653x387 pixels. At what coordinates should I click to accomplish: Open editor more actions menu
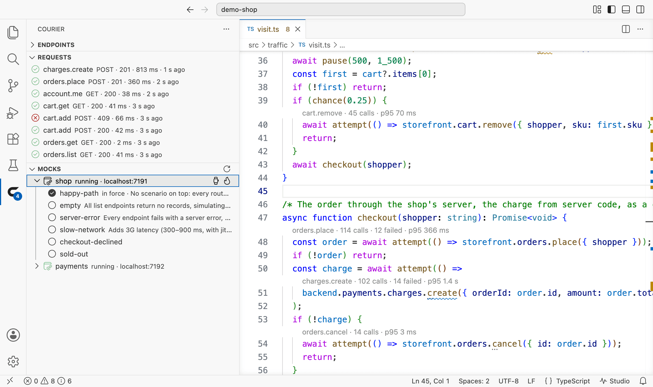pyautogui.click(x=640, y=29)
